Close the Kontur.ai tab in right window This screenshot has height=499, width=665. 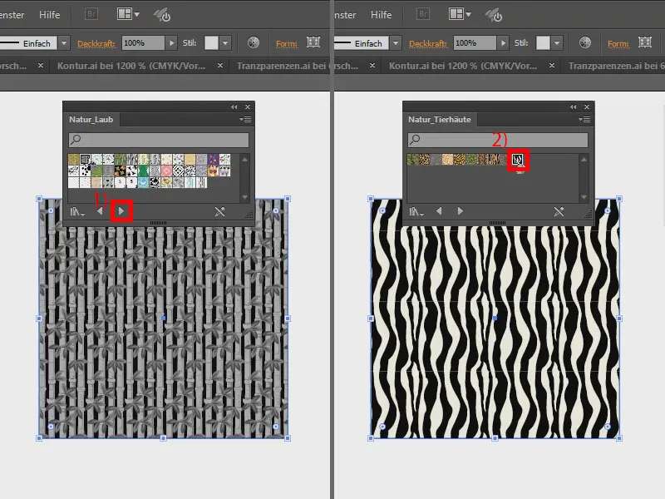click(552, 66)
